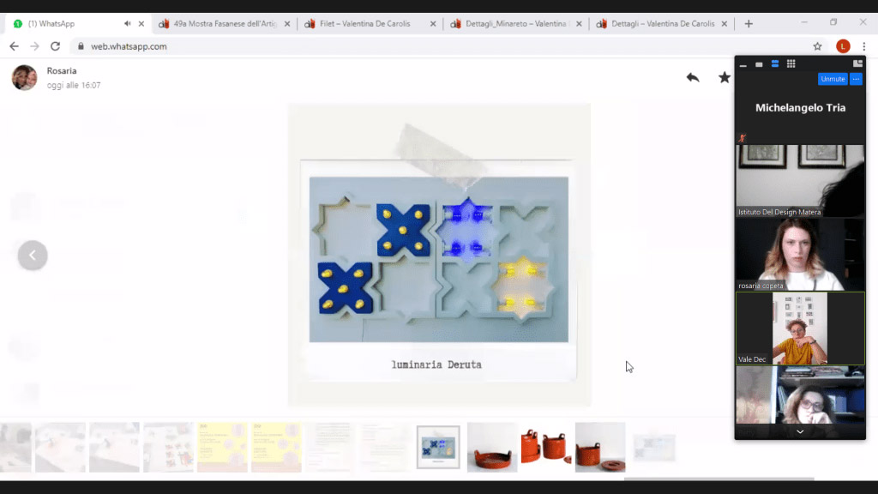Select Vale Dec video tile

(800, 328)
